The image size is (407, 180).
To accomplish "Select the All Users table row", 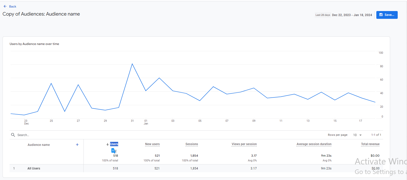I will coord(34,168).
